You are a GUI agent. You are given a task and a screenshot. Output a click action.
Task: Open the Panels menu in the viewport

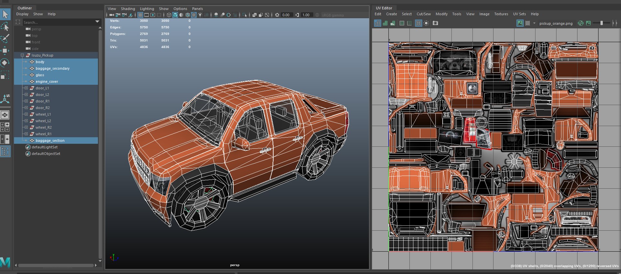tap(197, 9)
